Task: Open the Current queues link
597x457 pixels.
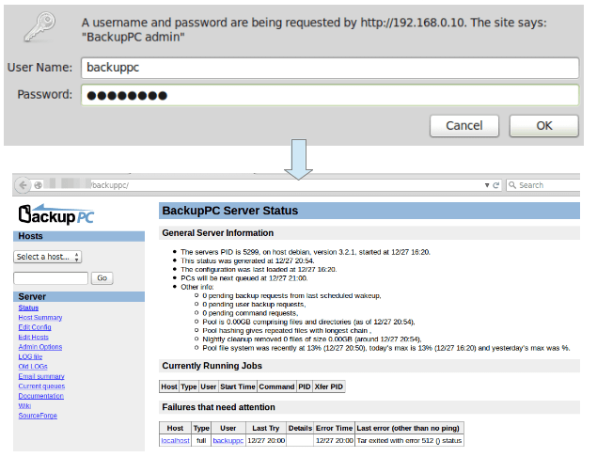Action: click(x=42, y=386)
